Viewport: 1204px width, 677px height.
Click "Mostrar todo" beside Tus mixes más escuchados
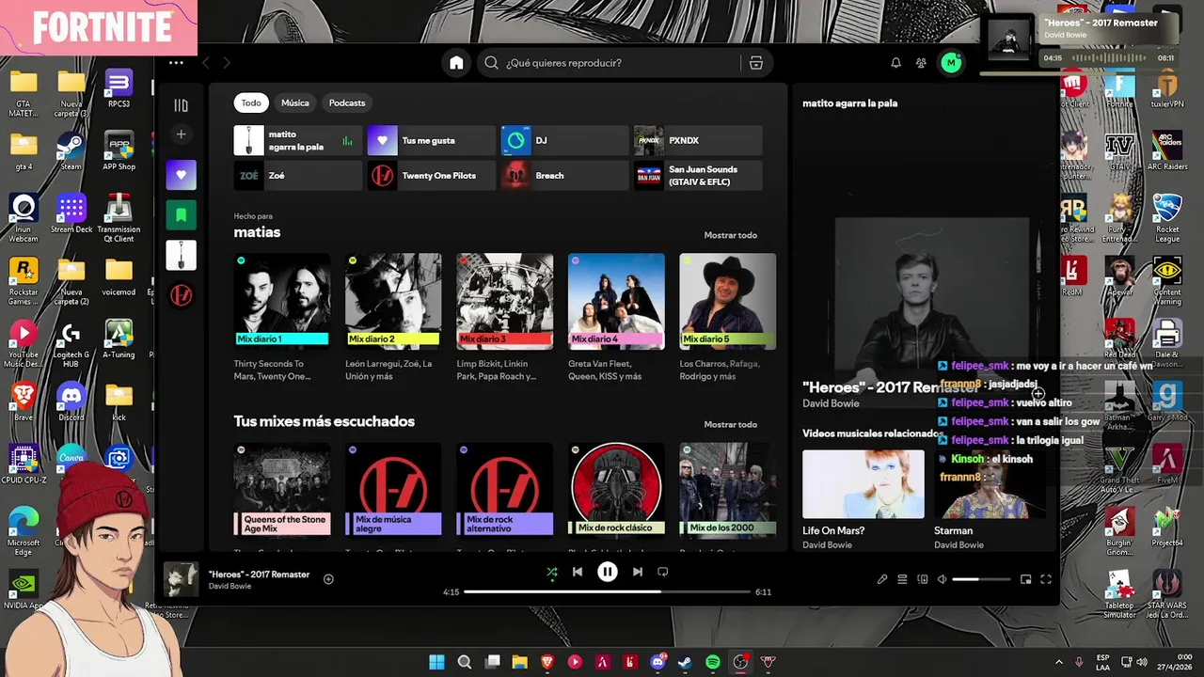coord(731,424)
